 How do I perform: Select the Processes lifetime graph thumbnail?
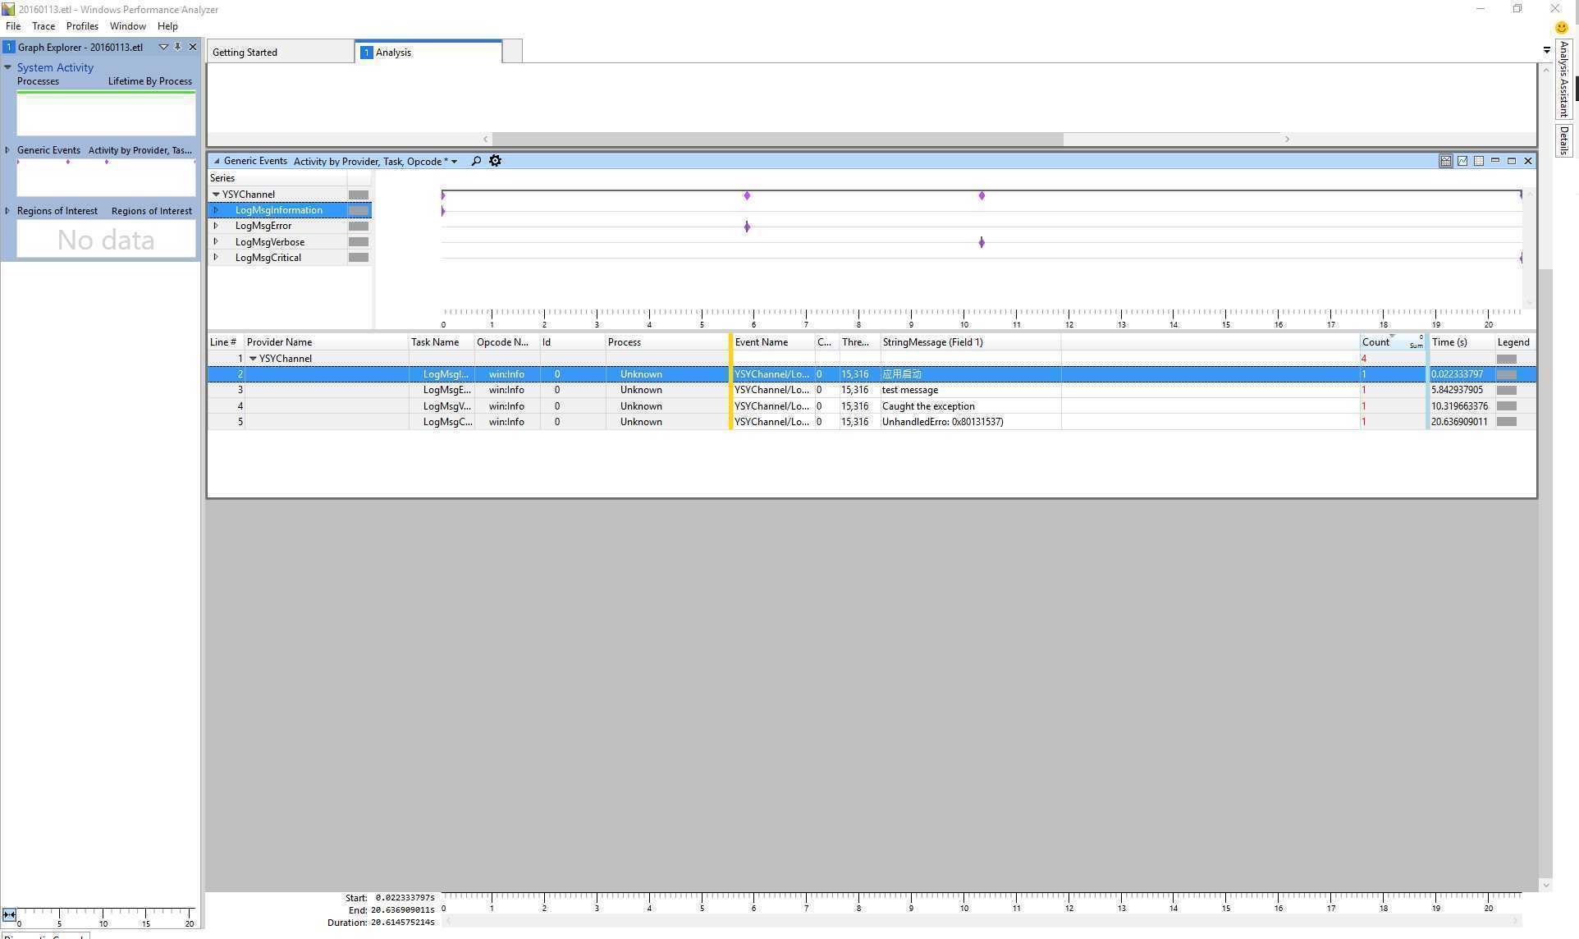106,113
